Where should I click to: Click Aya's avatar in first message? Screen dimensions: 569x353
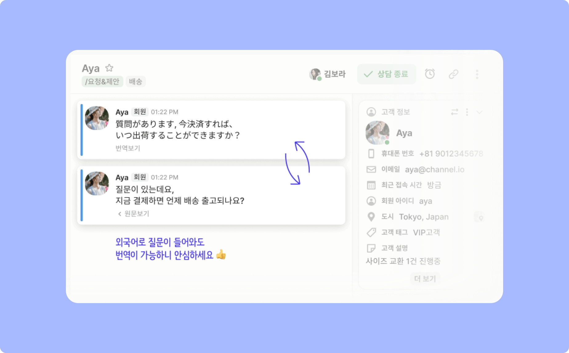[x=97, y=118]
